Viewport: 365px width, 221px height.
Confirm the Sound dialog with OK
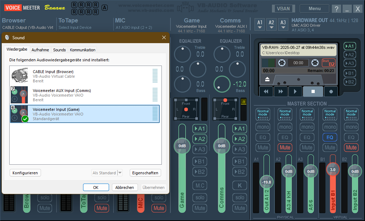pos(96,187)
